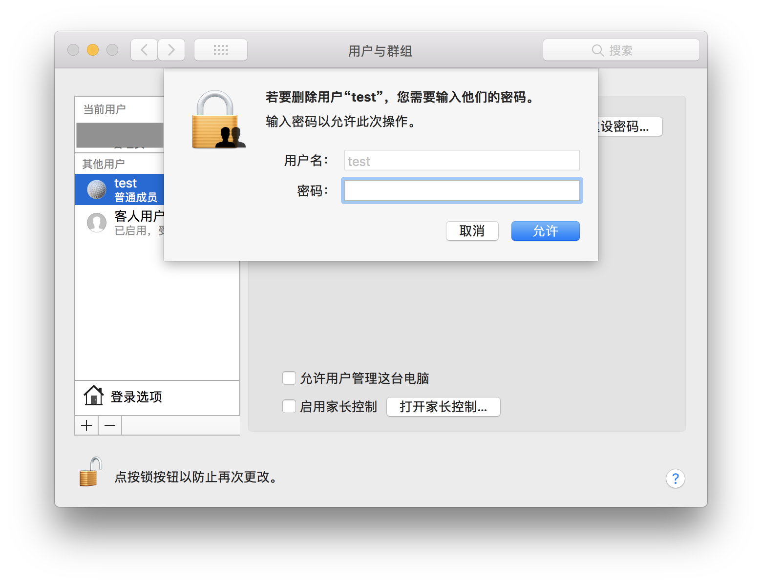This screenshot has width=762, height=585.
Task: Click the house icon for login options
Action: [x=93, y=396]
